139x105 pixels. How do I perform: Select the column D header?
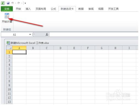click(x=60, y=48)
